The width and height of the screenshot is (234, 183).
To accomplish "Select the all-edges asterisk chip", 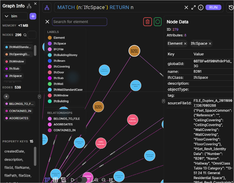I will tap(6, 97).
